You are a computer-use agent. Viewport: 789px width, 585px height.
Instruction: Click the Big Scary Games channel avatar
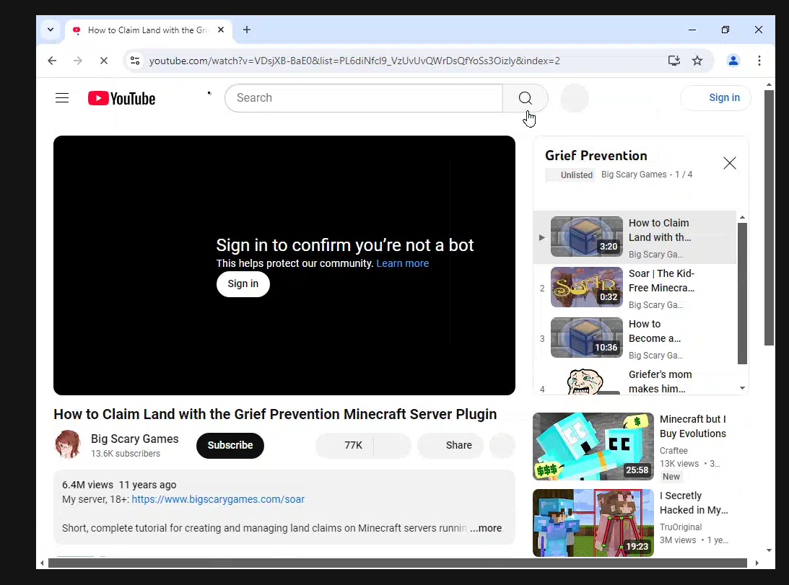click(x=68, y=444)
